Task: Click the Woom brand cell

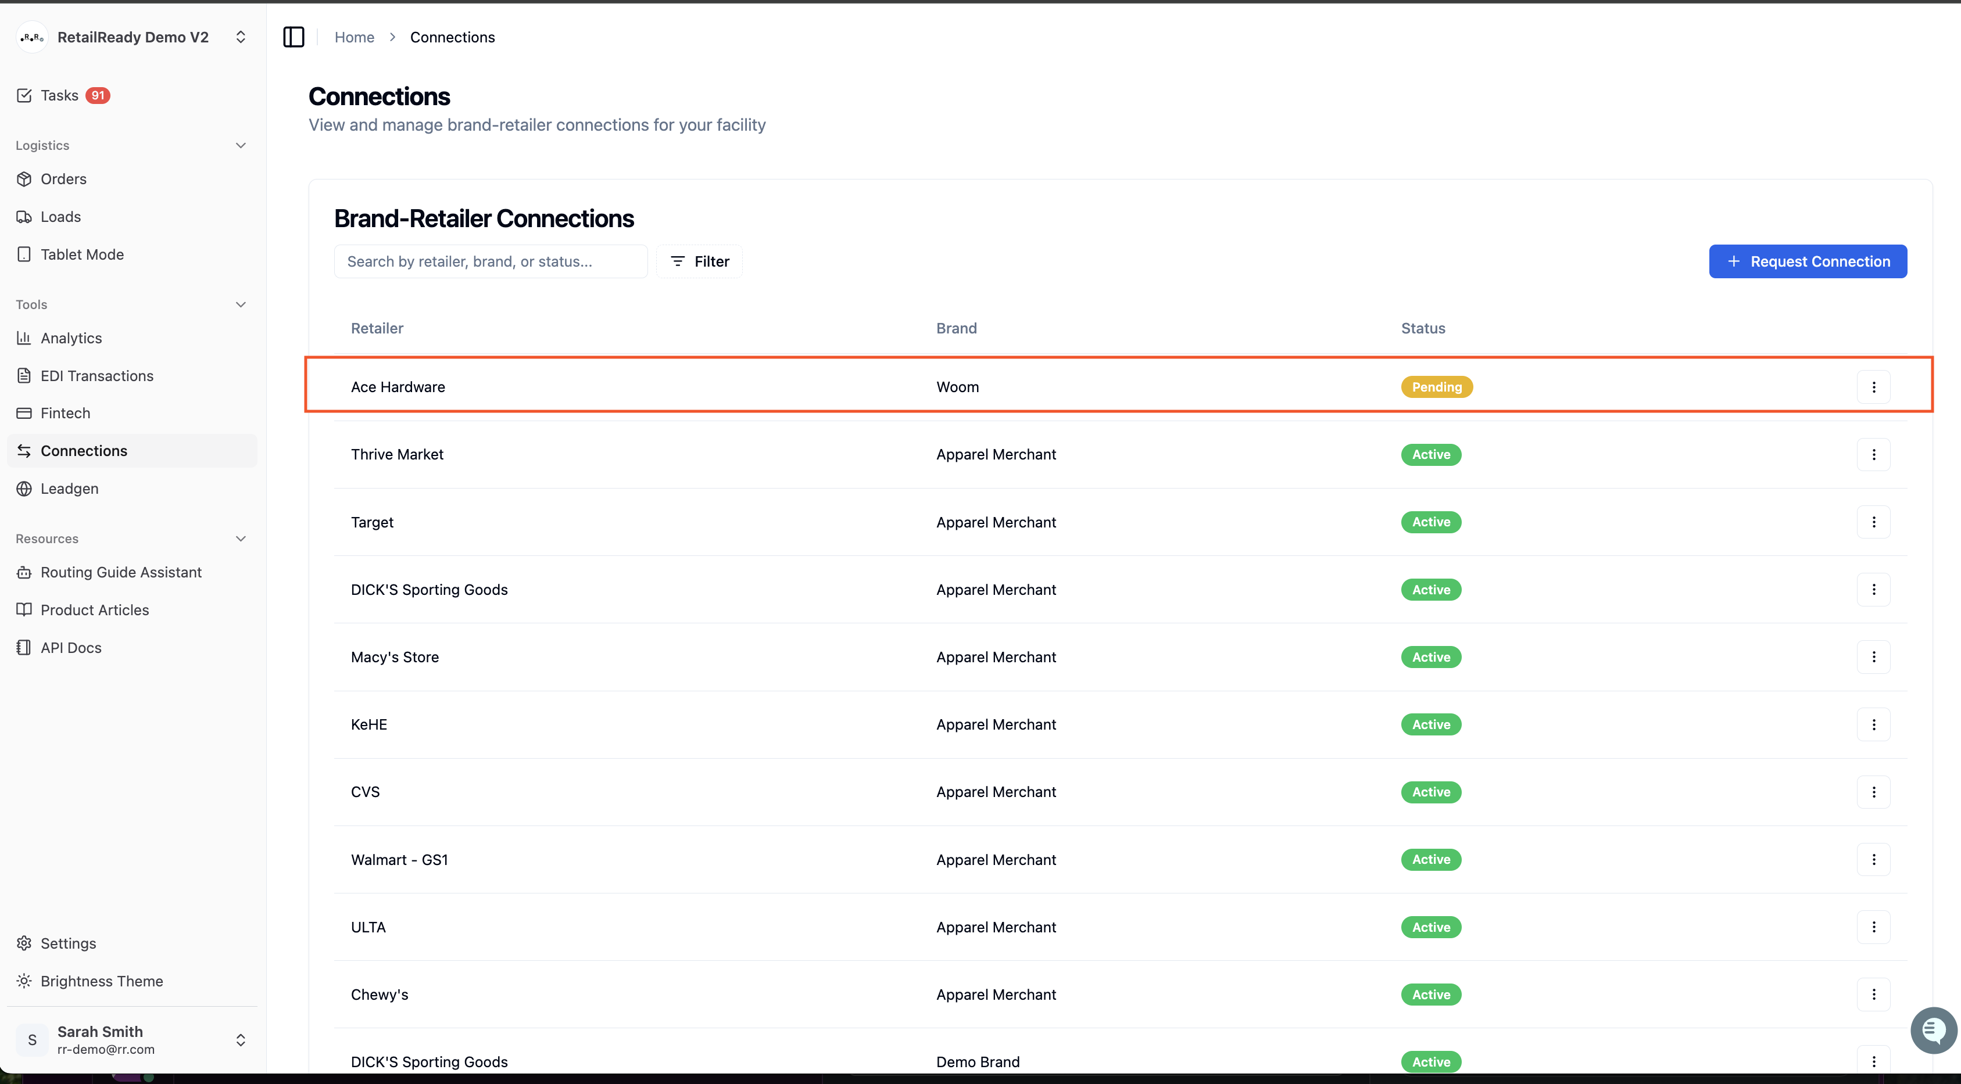Action: [958, 387]
